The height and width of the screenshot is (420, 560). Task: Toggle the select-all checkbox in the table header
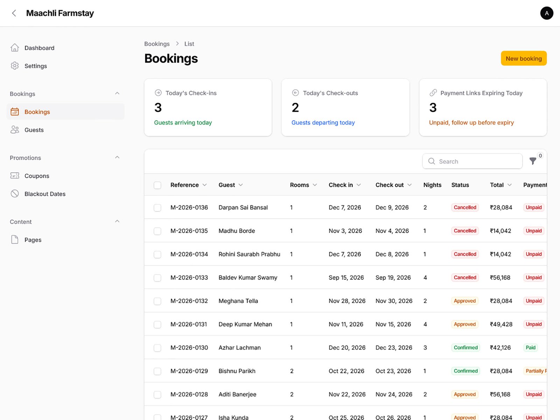pyautogui.click(x=157, y=185)
